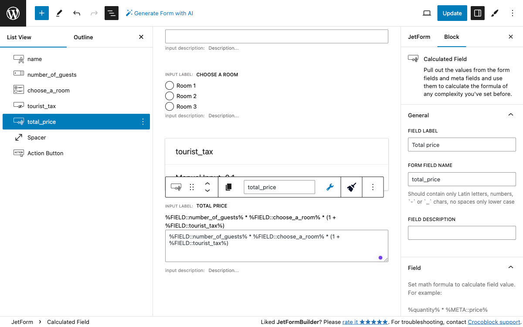
Task: Switch to the JetForm settings tab
Action: [x=419, y=37]
